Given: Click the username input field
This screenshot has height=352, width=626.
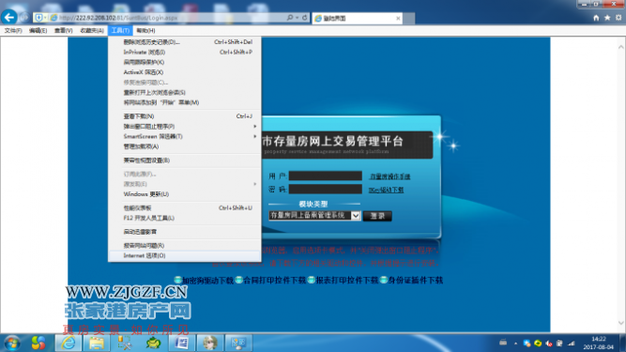Looking at the screenshot, I should (325, 176).
